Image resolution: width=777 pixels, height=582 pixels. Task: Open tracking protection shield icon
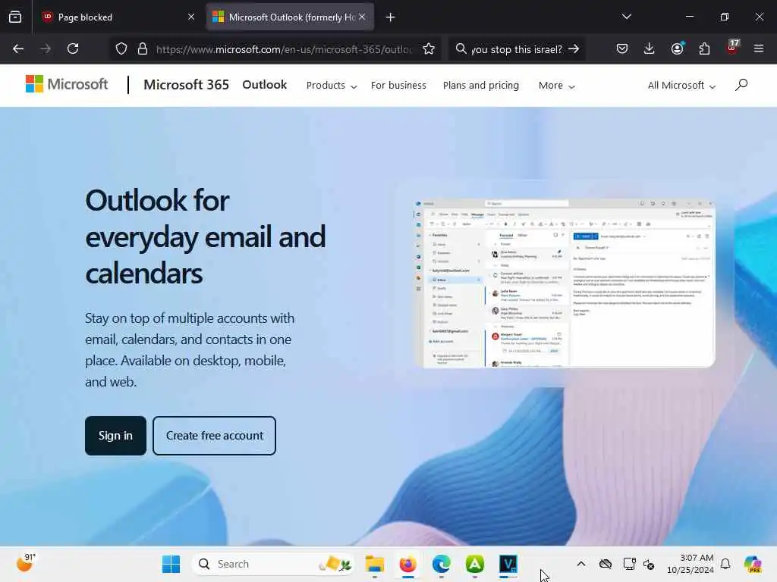(x=121, y=48)
